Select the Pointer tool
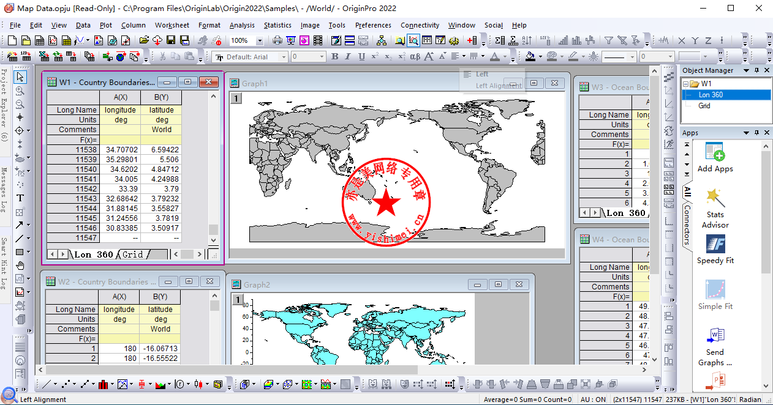Viewport: 773px width, 405px height. [x=20, y=77]
